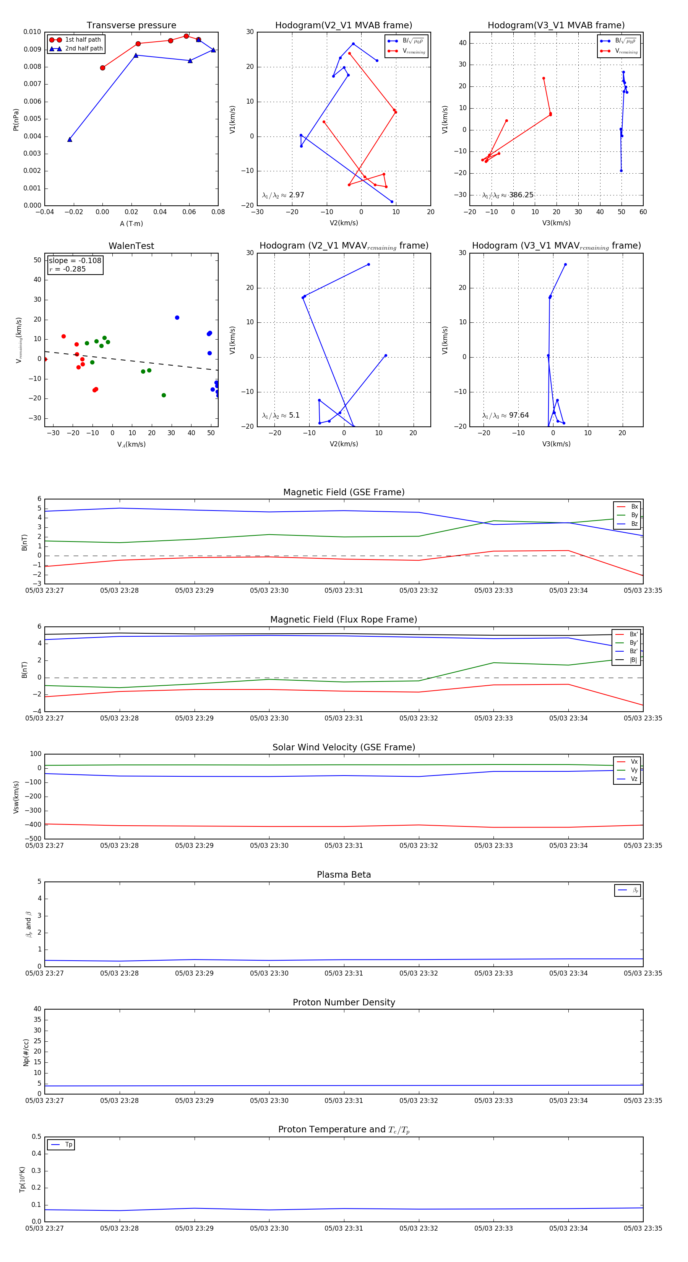Click the Vx legend entry in Solar Wind Velocity
Screen dimensions: 688x1262
[x=627, y=761]
